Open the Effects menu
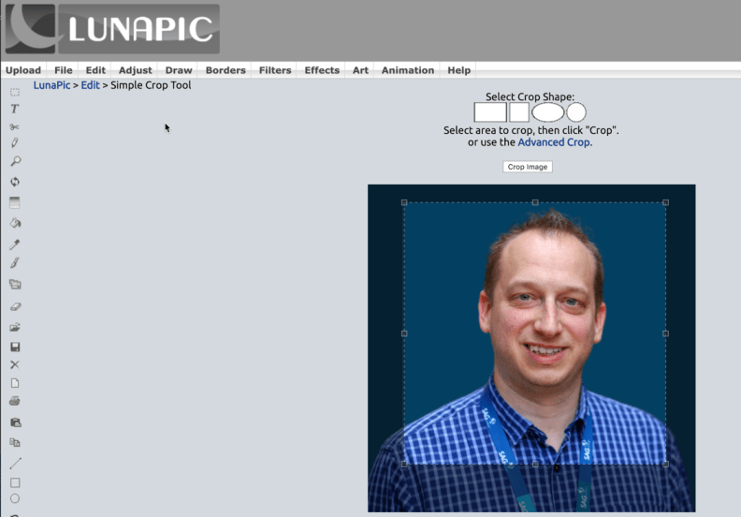Viewport: 741px width, 517px height. 322,70
